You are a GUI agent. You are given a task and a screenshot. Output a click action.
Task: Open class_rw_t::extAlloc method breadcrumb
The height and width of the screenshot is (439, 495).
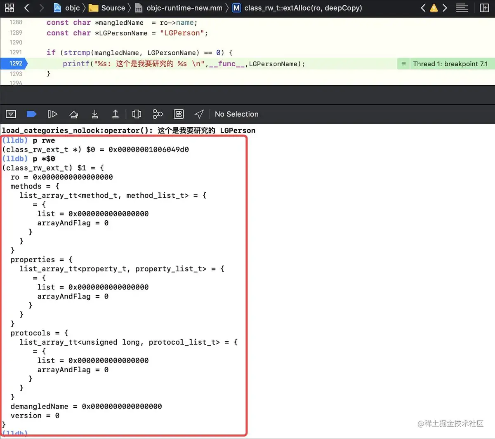tap(297, 8)
